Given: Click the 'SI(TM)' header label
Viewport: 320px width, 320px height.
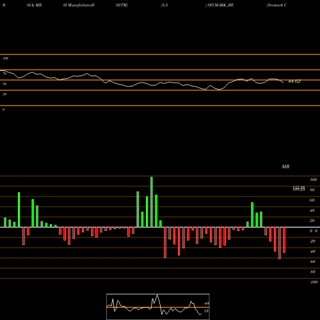Looking at the screenshot, I should click(x=122, y=5).
